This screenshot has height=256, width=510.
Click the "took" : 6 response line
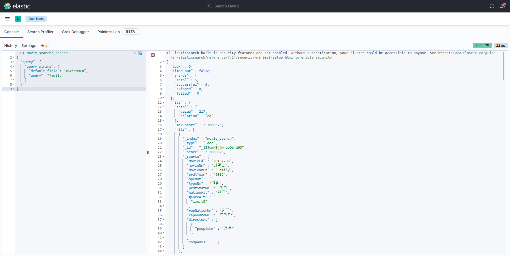[x=181, y=67]
